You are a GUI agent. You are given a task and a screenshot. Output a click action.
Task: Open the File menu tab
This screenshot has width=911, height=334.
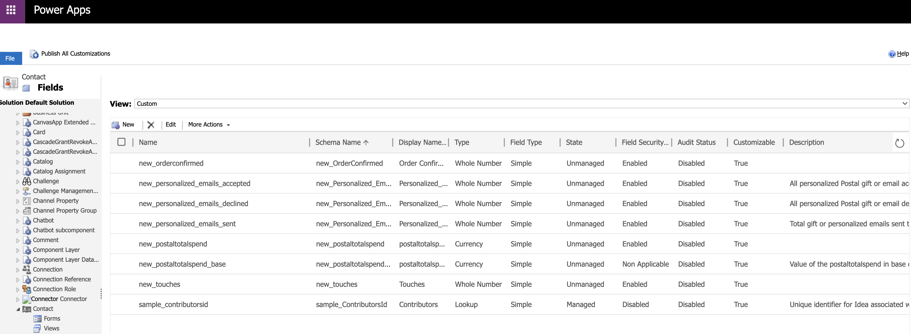click(x=10, y=59)
